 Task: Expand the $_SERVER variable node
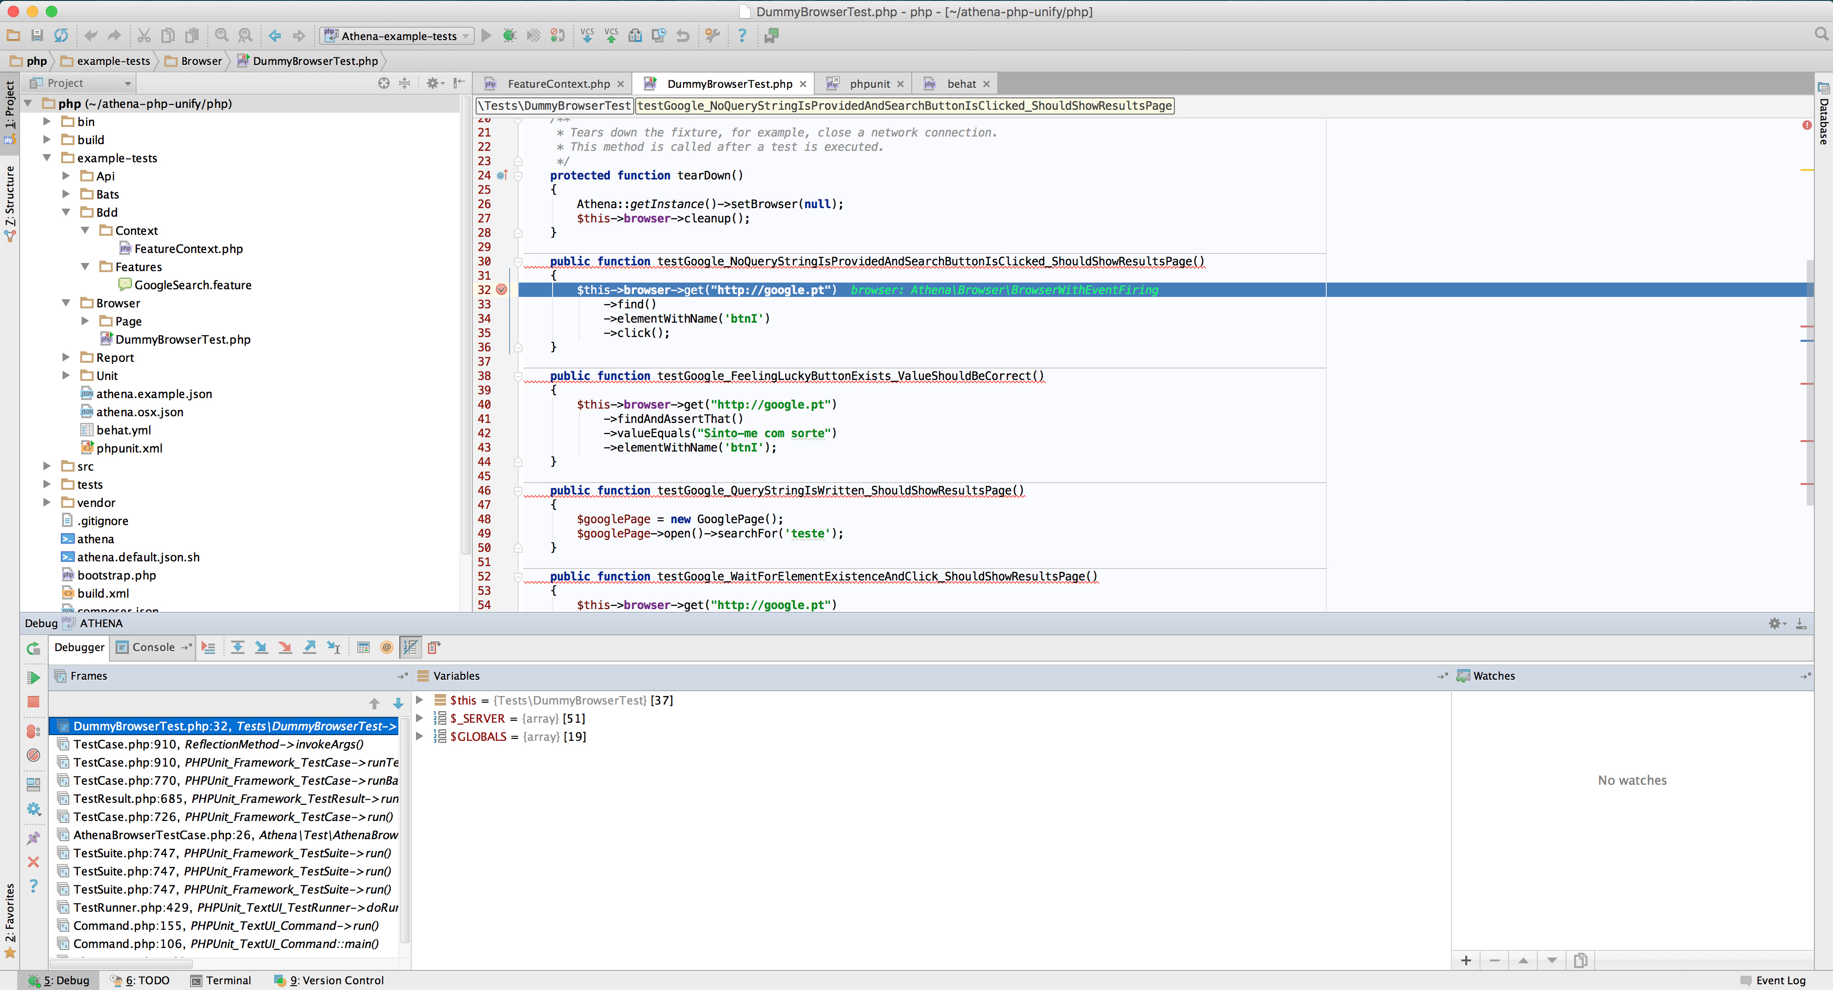(420, 718)
